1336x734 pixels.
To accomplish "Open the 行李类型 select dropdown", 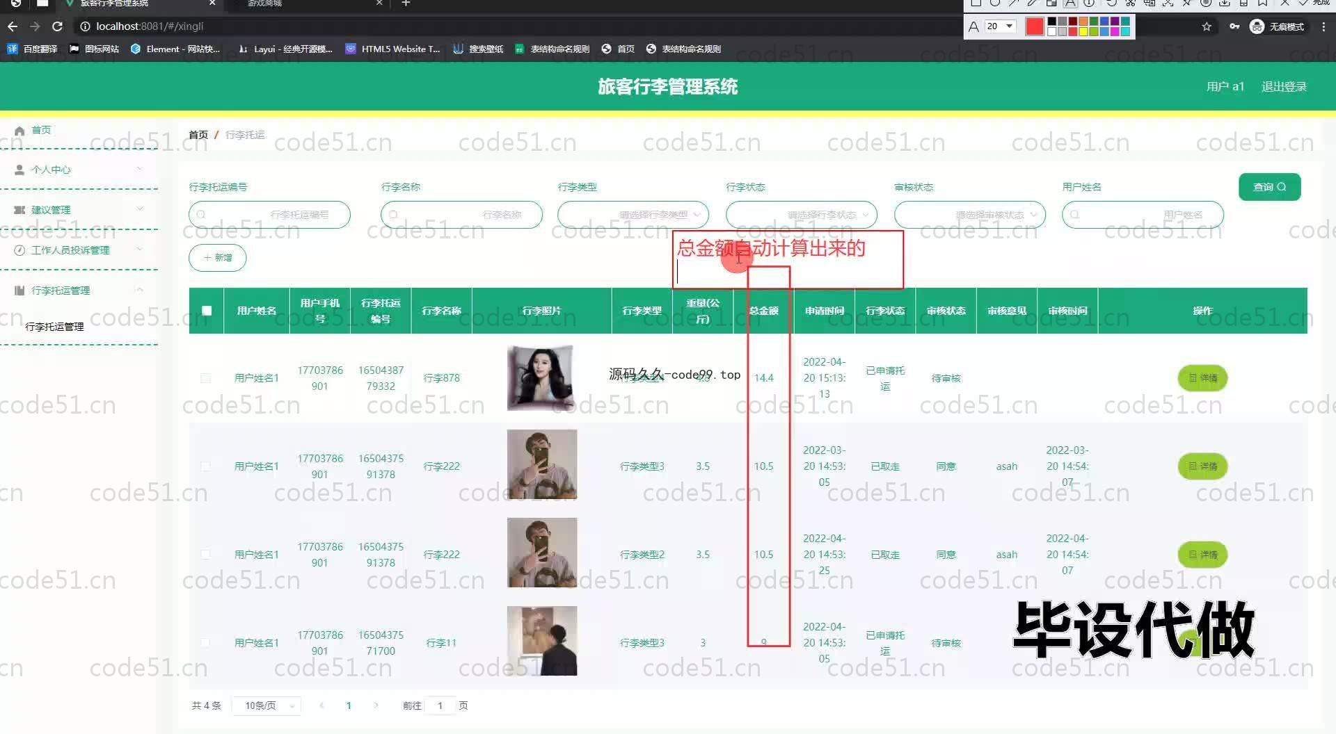I will click(x=633, y=215).
